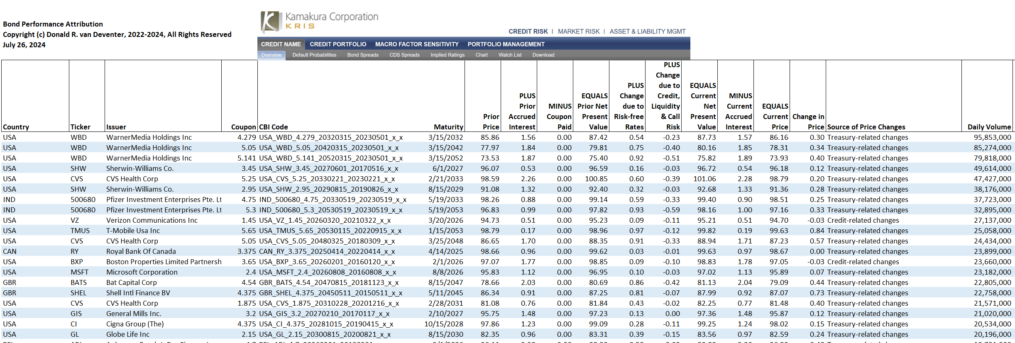Click Bat Capital Corp issuer cell
Viewport: 1015px width, 343px height.
(132, 282)
